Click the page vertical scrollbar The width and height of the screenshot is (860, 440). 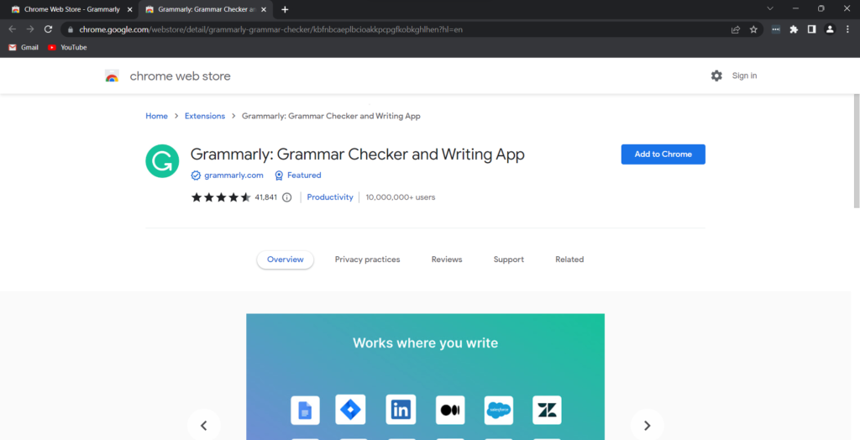(x=856, y=151)
